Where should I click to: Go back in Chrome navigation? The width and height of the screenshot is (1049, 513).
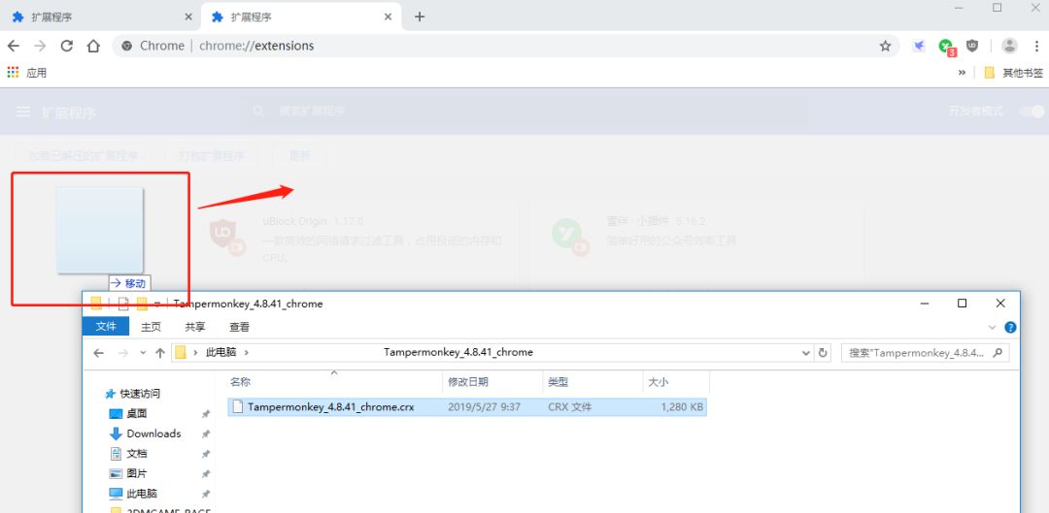pyautogui.click(x=13, y=46)
